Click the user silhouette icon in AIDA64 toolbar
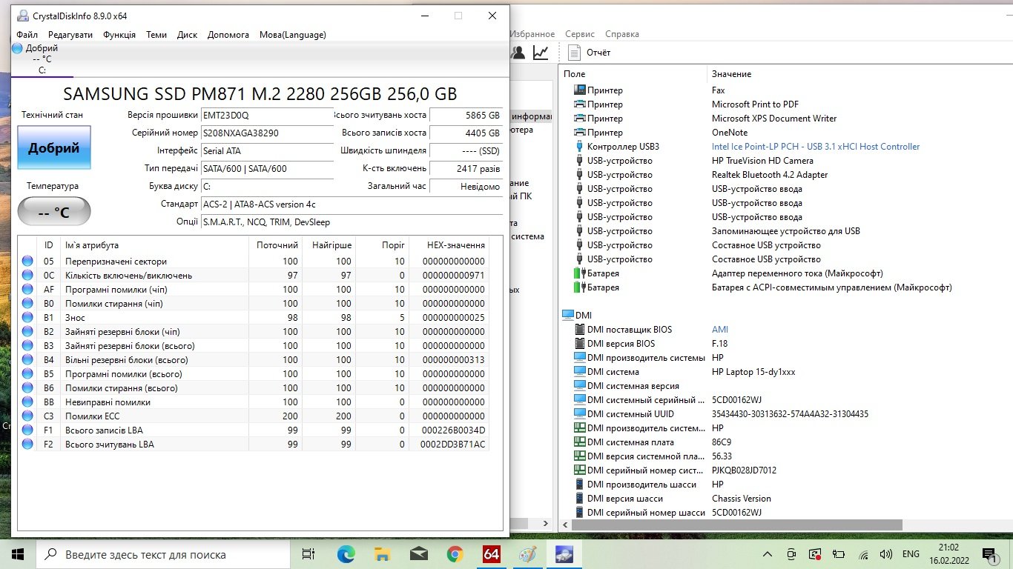The image size is (1013, 569). pyautogui.click(x=518, y=53)
